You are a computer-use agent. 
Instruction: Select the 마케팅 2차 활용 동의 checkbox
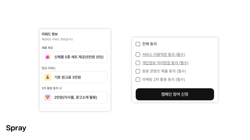point(138,80)
